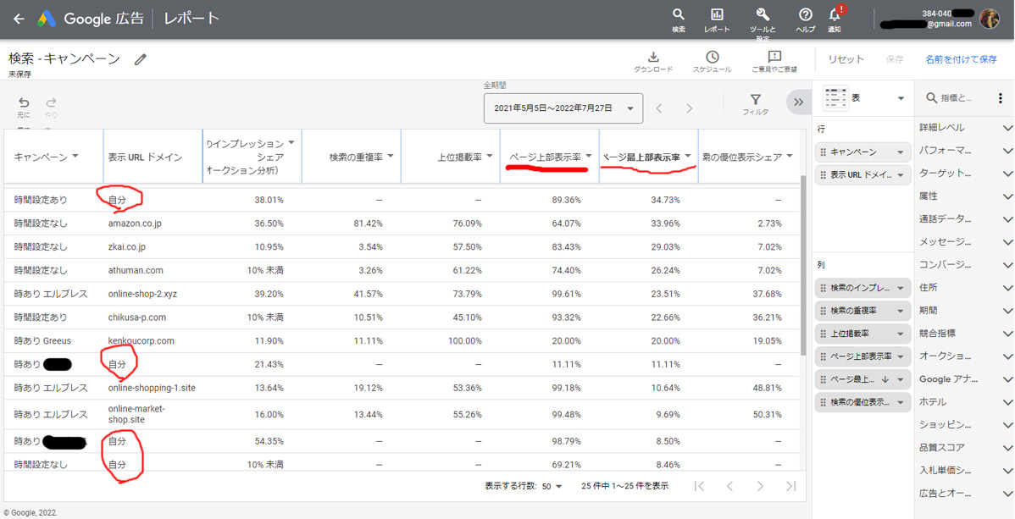Click pencil icon to edit report name
This screenshot has height=519, width=1015.
click(141, 59)
